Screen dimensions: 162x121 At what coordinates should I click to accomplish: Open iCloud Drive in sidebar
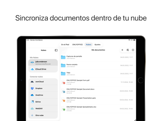[x=43, y=69]
